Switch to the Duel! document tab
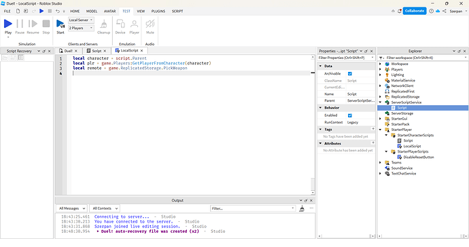 (68, 51)
